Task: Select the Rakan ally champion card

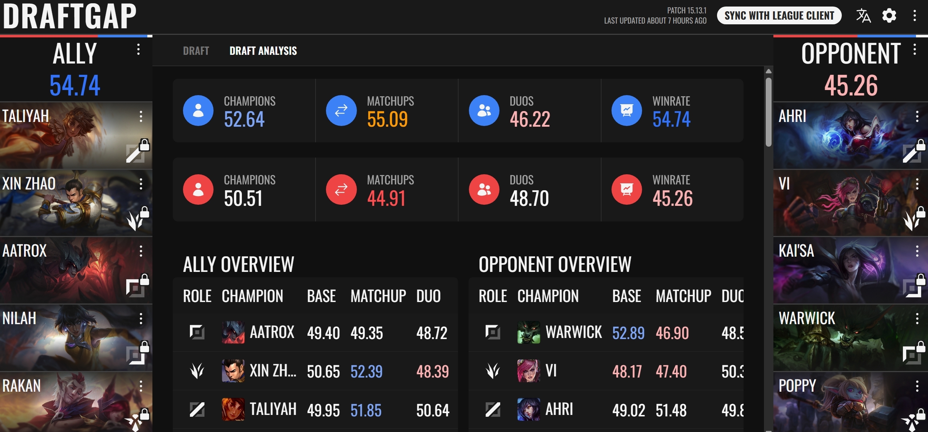Action: point(76,402)
